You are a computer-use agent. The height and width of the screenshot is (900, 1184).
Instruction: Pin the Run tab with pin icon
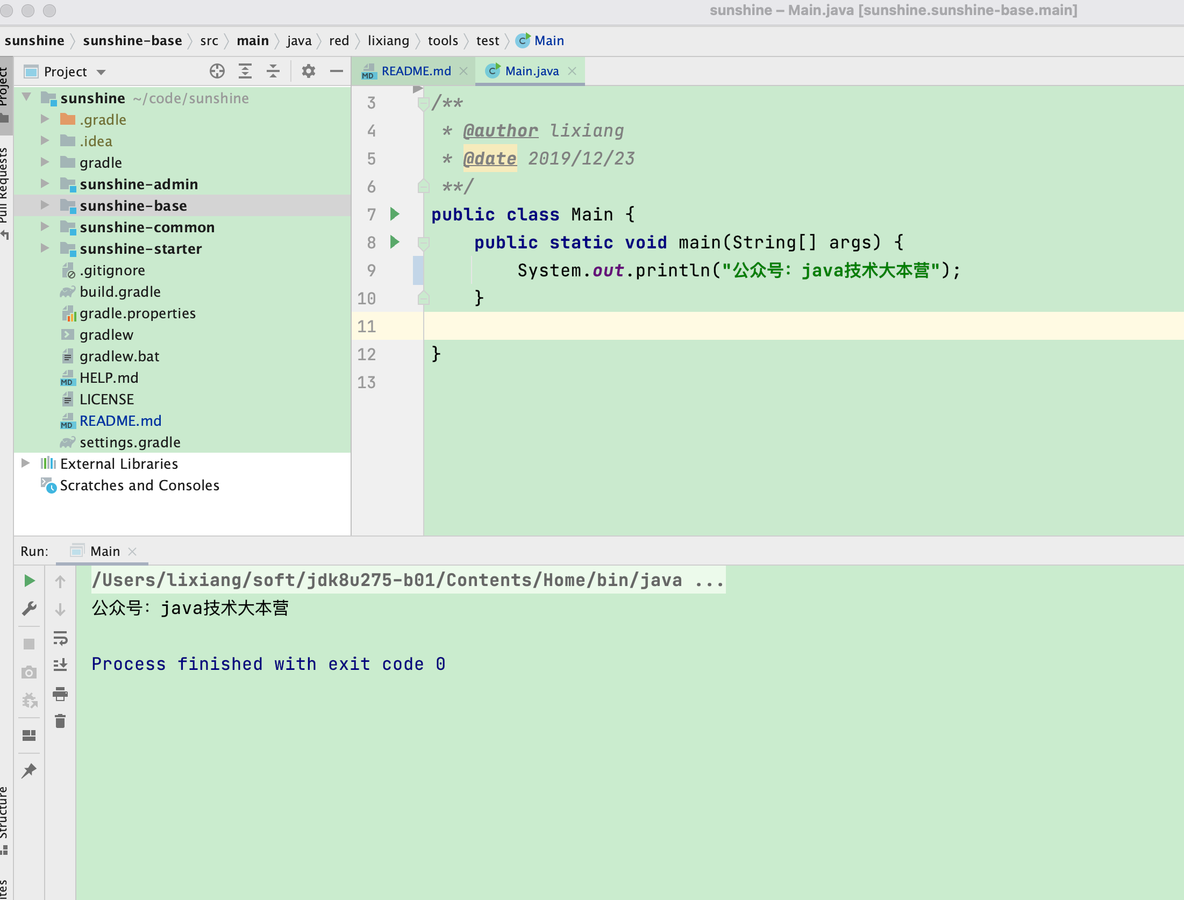[29, 770]
